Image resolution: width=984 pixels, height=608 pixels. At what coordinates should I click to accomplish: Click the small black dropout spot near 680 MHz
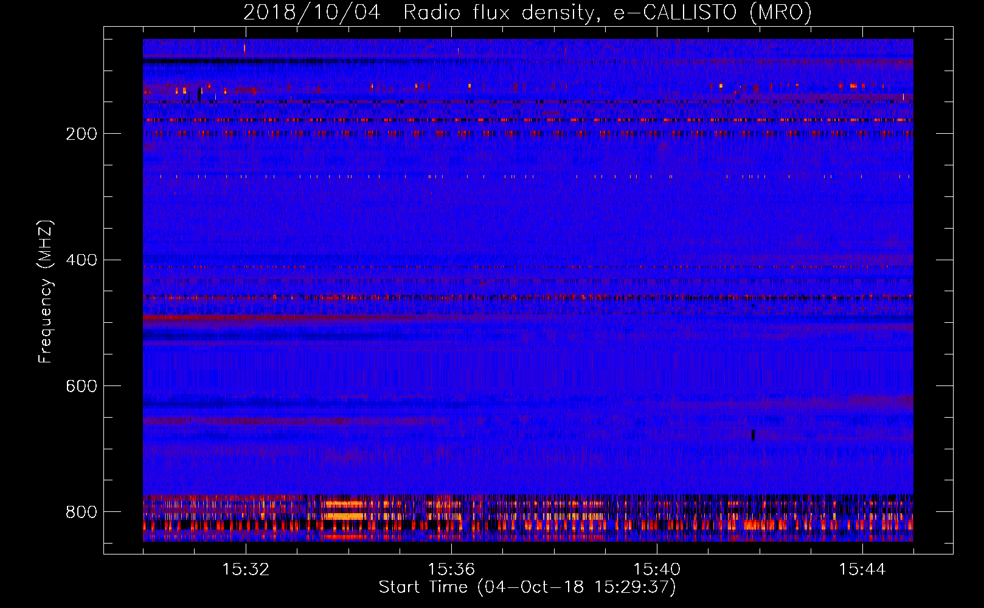pyautogui.click(x=753, y=435)
